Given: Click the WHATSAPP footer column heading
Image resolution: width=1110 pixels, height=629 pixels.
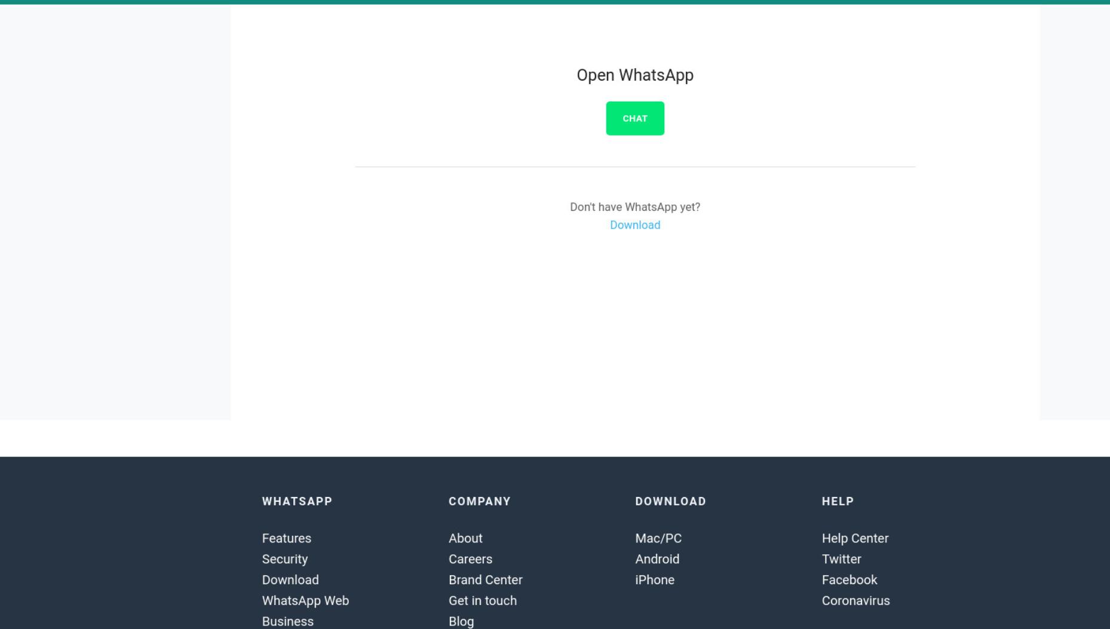Looking at the screenshot, I should (x=297, y=502).
